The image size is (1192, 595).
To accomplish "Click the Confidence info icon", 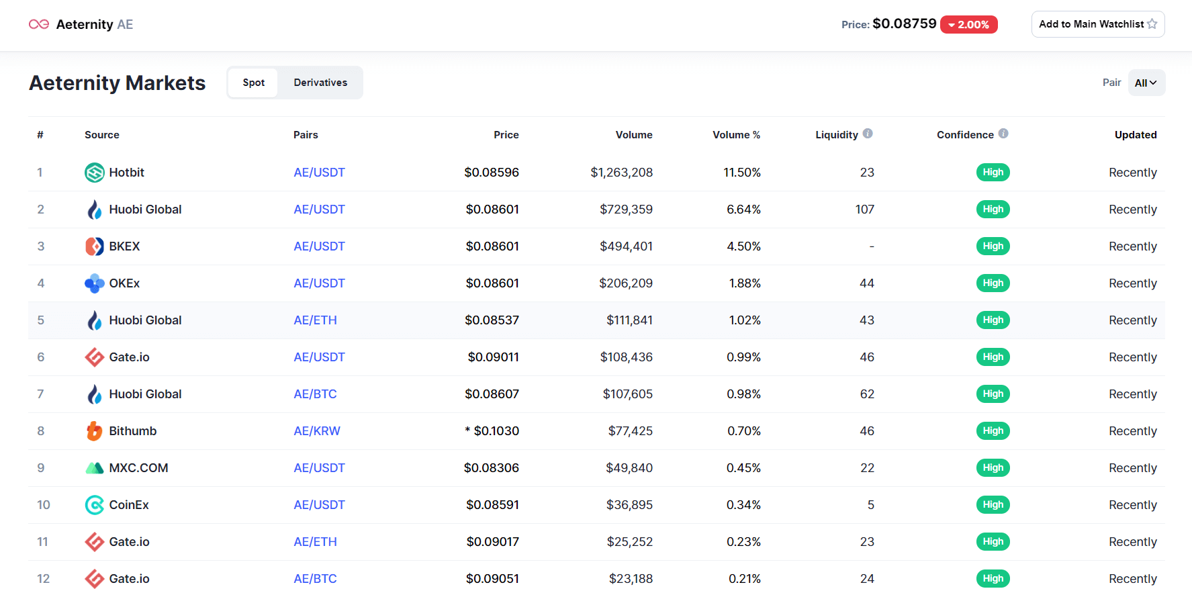I will (1003, 134).
